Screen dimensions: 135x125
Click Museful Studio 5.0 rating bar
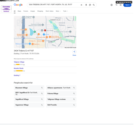19,71
